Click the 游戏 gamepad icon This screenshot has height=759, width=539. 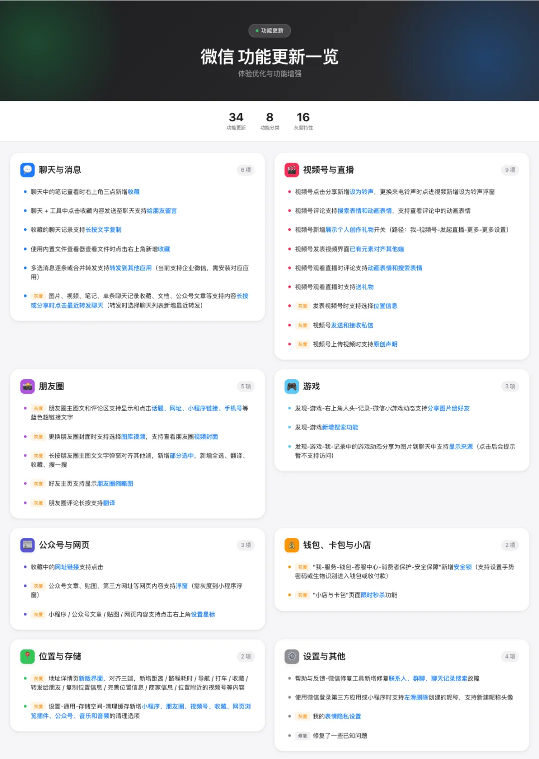click(x=291, y=386)
